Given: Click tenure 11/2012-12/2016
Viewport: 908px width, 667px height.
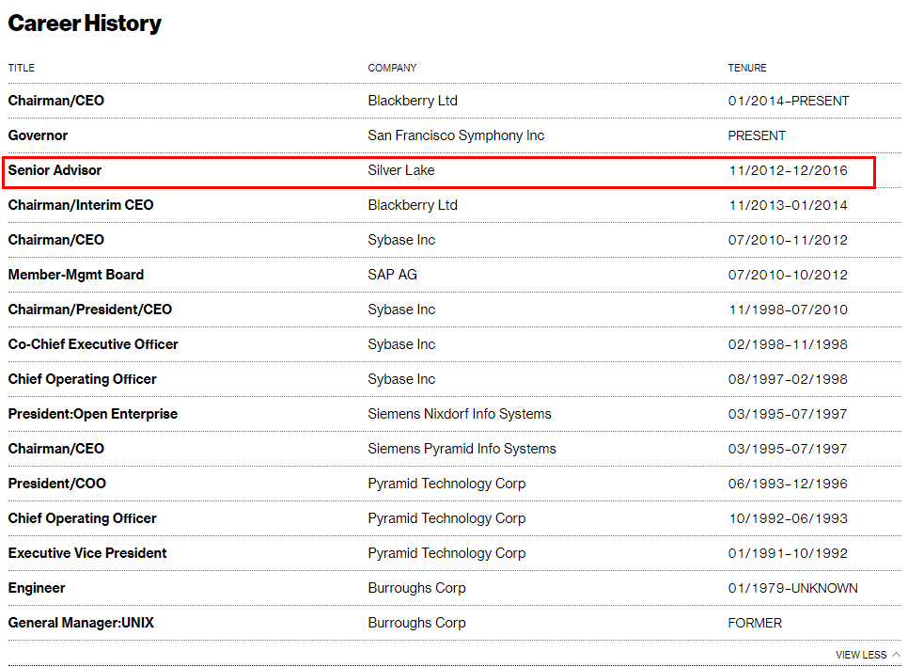Looking at the screenshot, I should click(788, 170).
